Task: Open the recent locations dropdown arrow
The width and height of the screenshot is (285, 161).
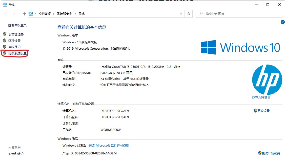Action: (19, 14)
